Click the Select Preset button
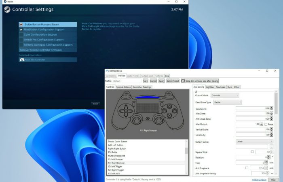283x182 pixels. pyautogui.click(x=173, y=81)
